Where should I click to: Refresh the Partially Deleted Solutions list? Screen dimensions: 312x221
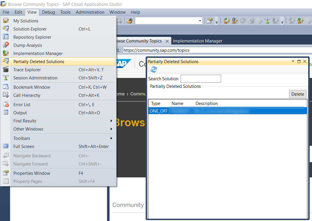click(x=154, y=69)
